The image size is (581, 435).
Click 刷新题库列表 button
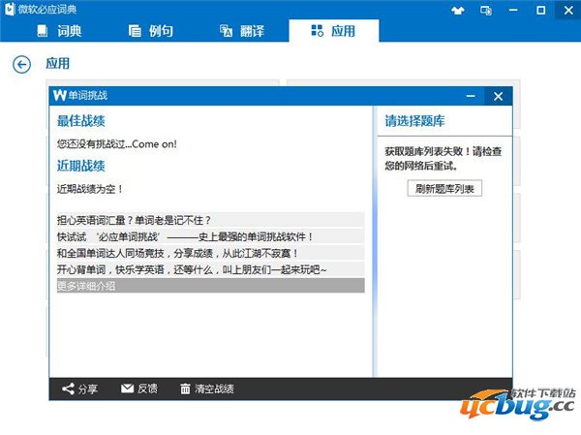(444, 189)
